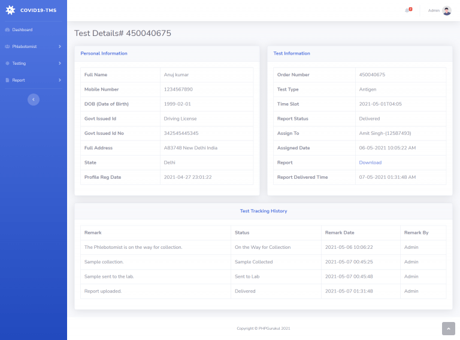460x340 pixels.
Task: Click the Report document icon
Action: (x=7, y=80)
